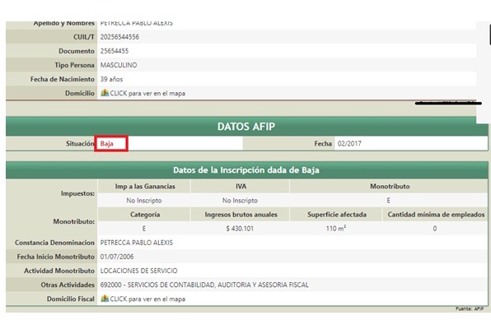Click the 'Imp a las Ganancias' column header
491x320 pixels.
coord(145,187)
